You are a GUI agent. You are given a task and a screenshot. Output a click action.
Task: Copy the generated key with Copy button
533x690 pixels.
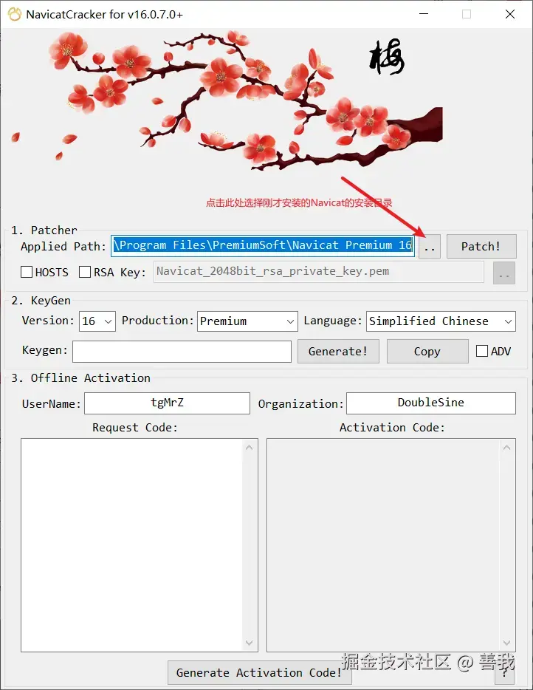coord(427,351)
